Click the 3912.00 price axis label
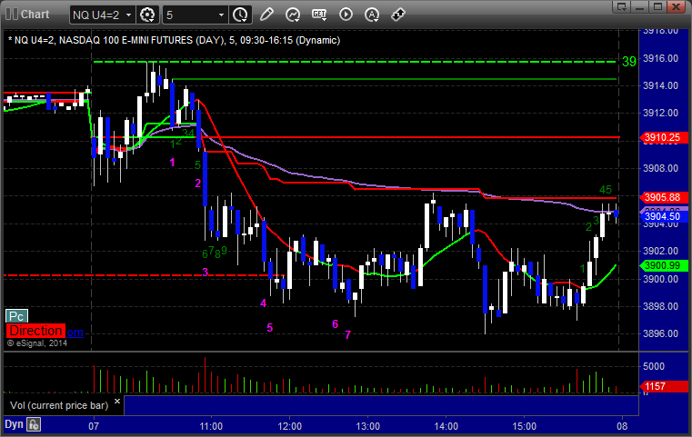 click(x=660, y=113)
